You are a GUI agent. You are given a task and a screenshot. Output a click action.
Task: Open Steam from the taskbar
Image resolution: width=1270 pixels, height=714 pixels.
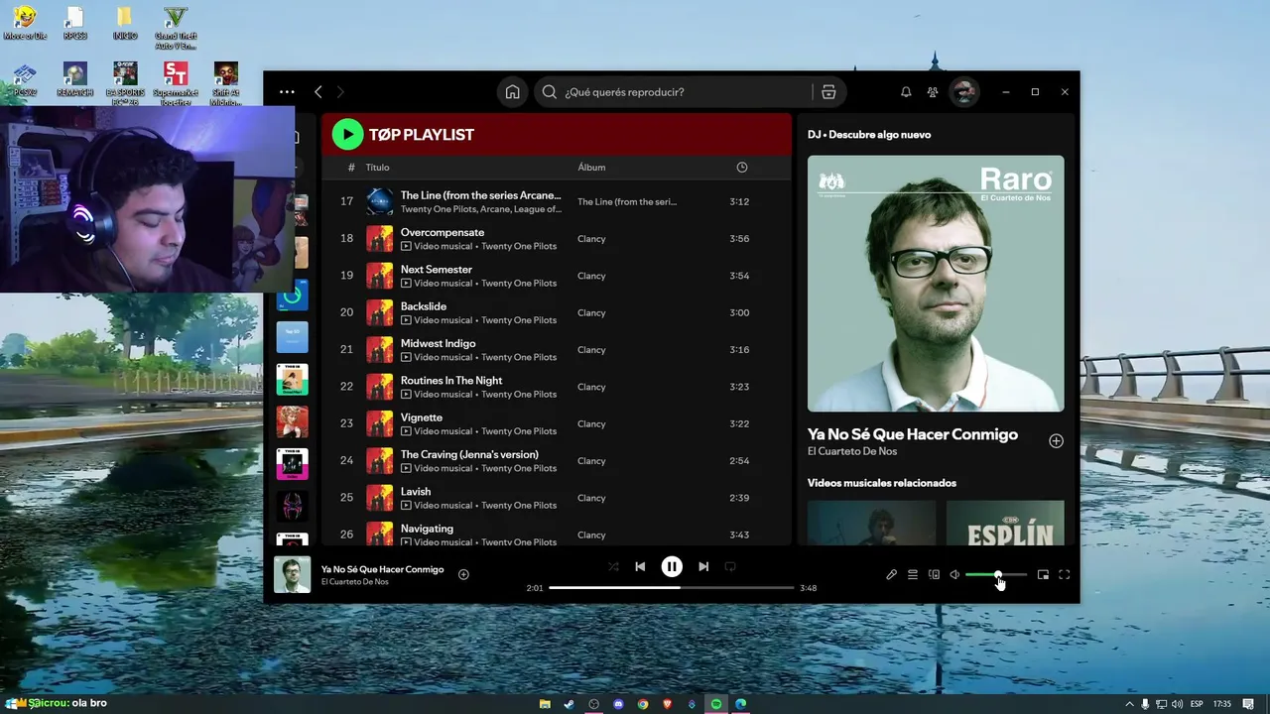(x=570, y=704)
